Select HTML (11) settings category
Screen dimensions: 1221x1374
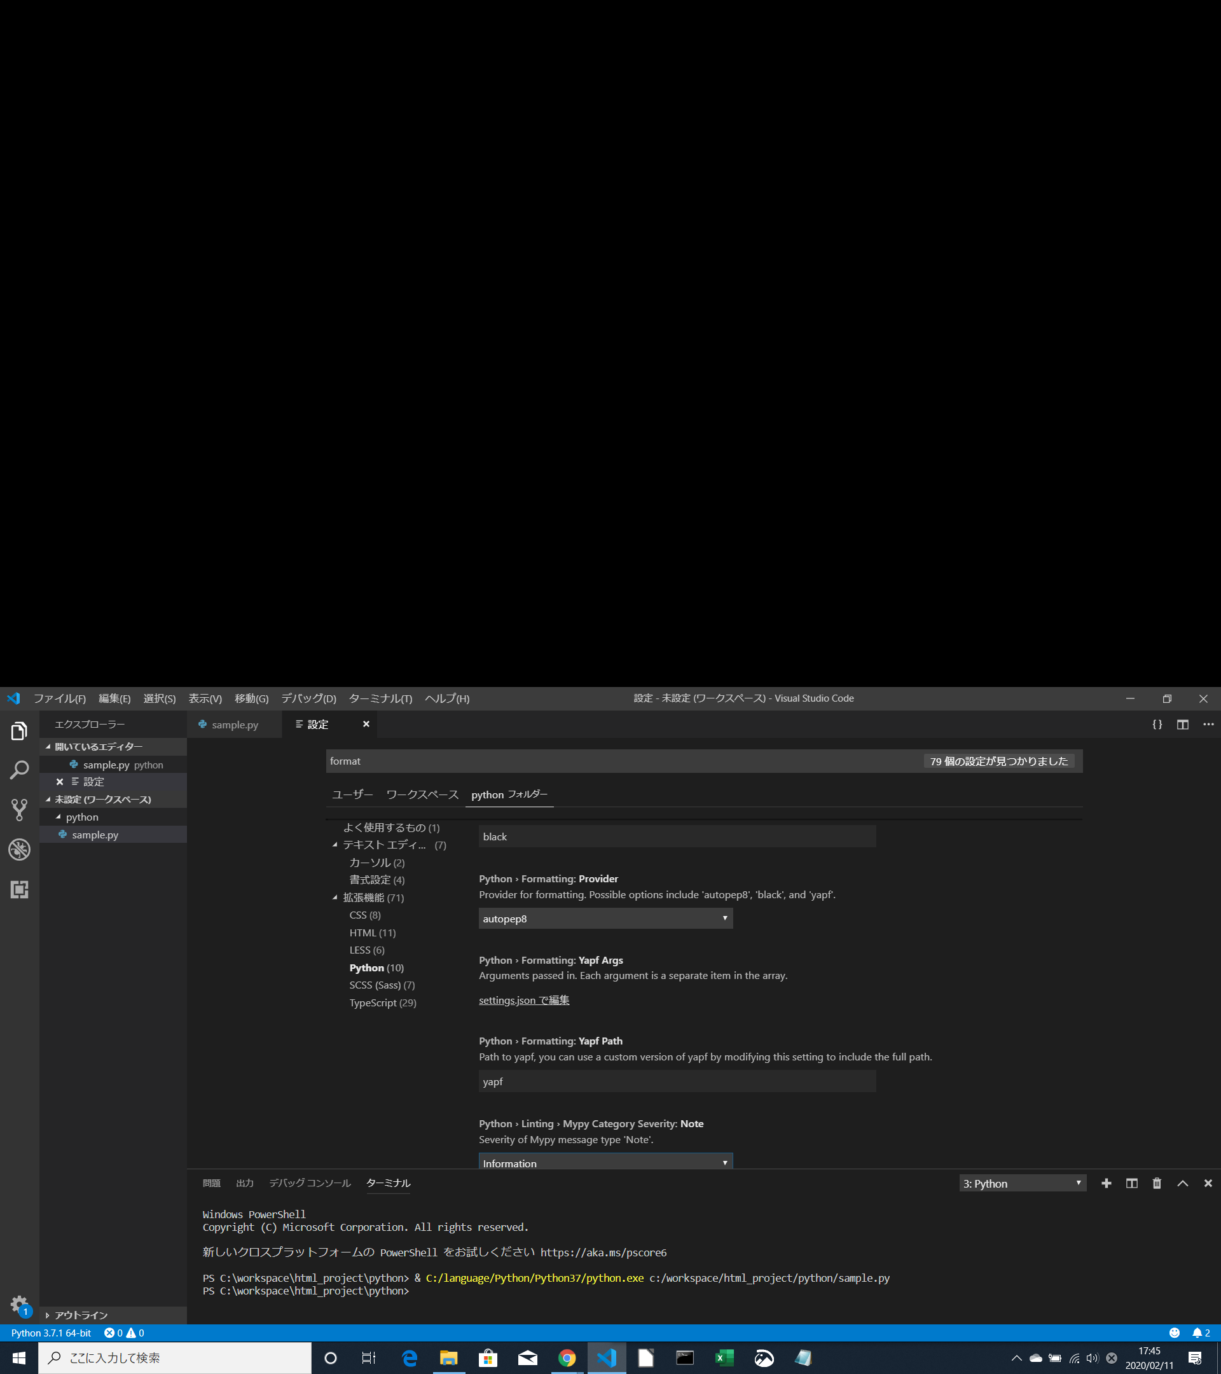point(372,933)
